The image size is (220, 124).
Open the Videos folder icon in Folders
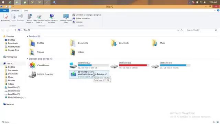tap(73, 52)
